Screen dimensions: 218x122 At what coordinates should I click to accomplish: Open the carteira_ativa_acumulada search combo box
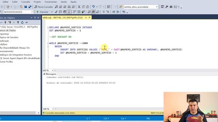pyautogui.click(x=141, y=7)
